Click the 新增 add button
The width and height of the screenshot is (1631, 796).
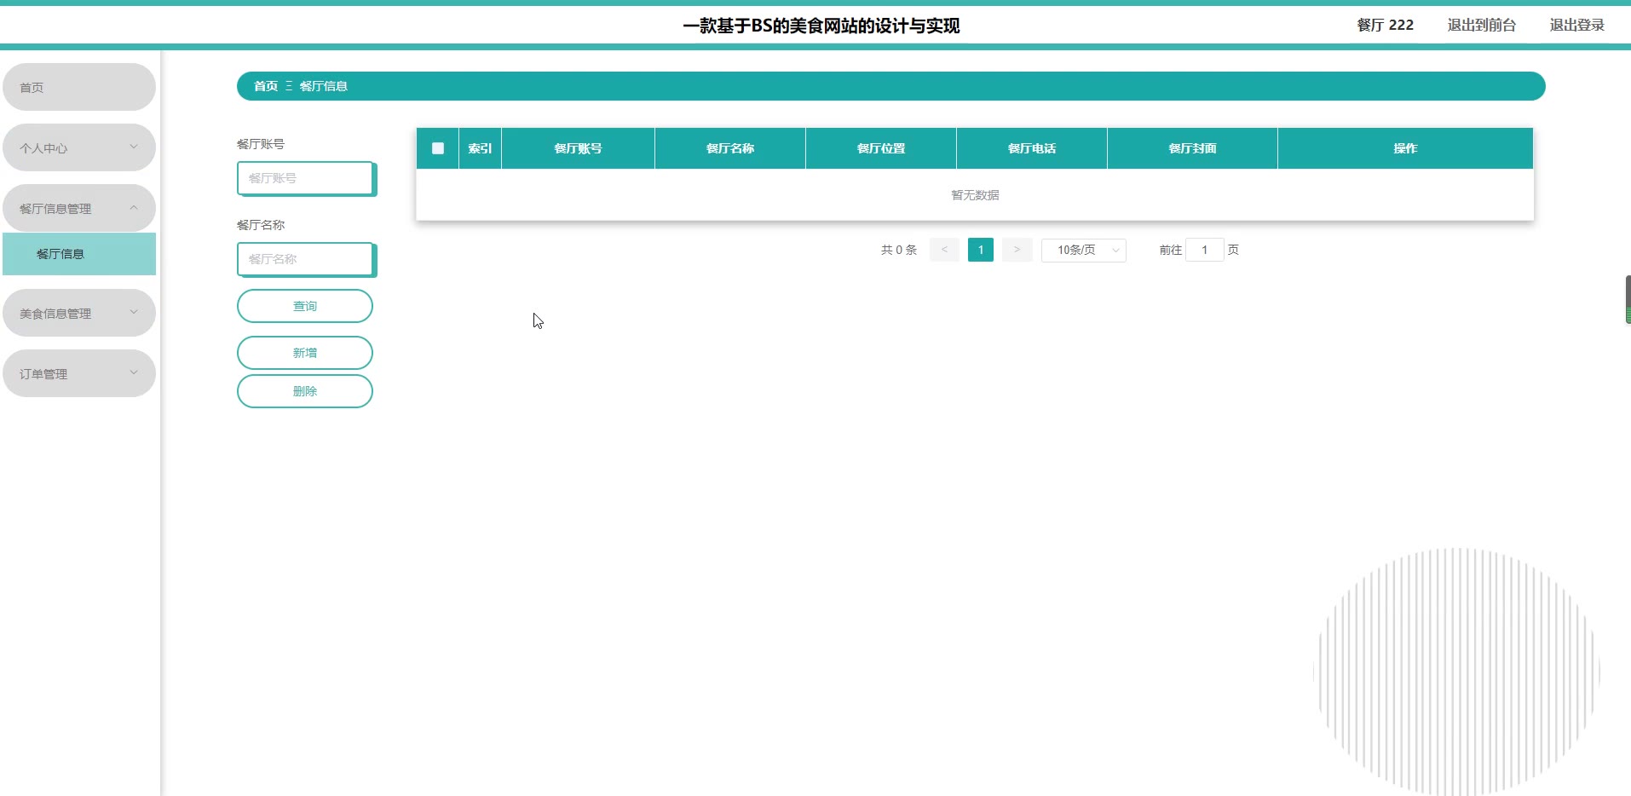pyautogui.click(x=305, y=353)
